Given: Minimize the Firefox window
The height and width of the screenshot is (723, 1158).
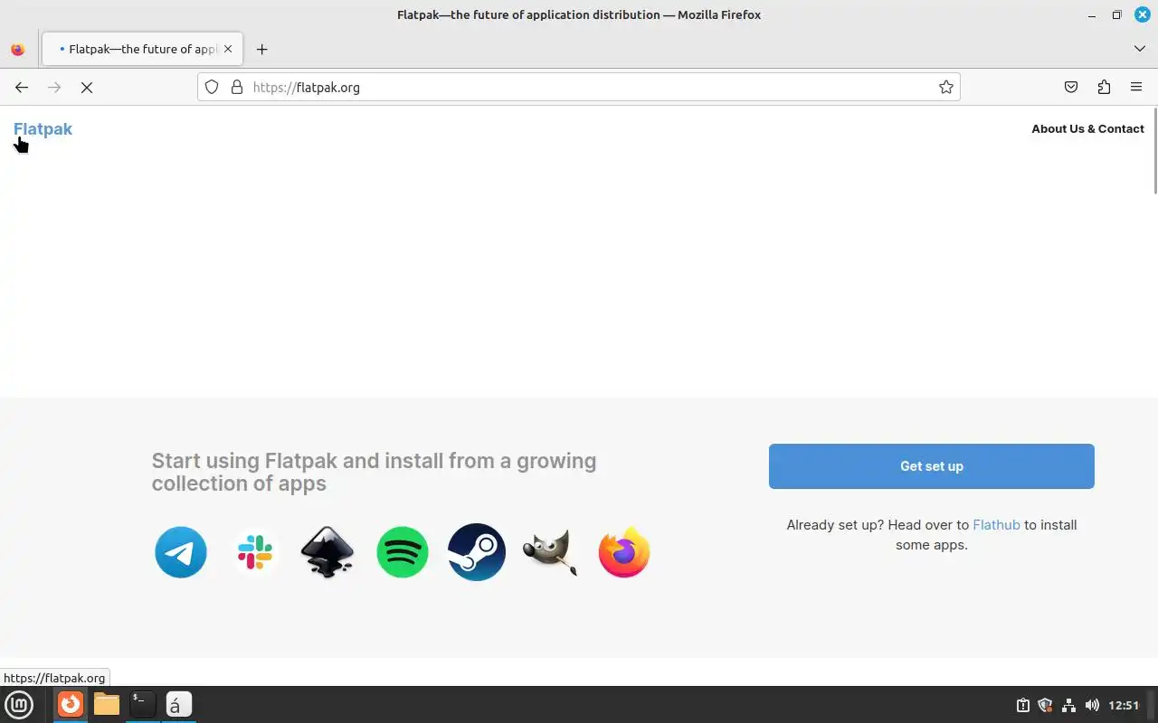Looking at the screenshot, I should (1092, 14).
